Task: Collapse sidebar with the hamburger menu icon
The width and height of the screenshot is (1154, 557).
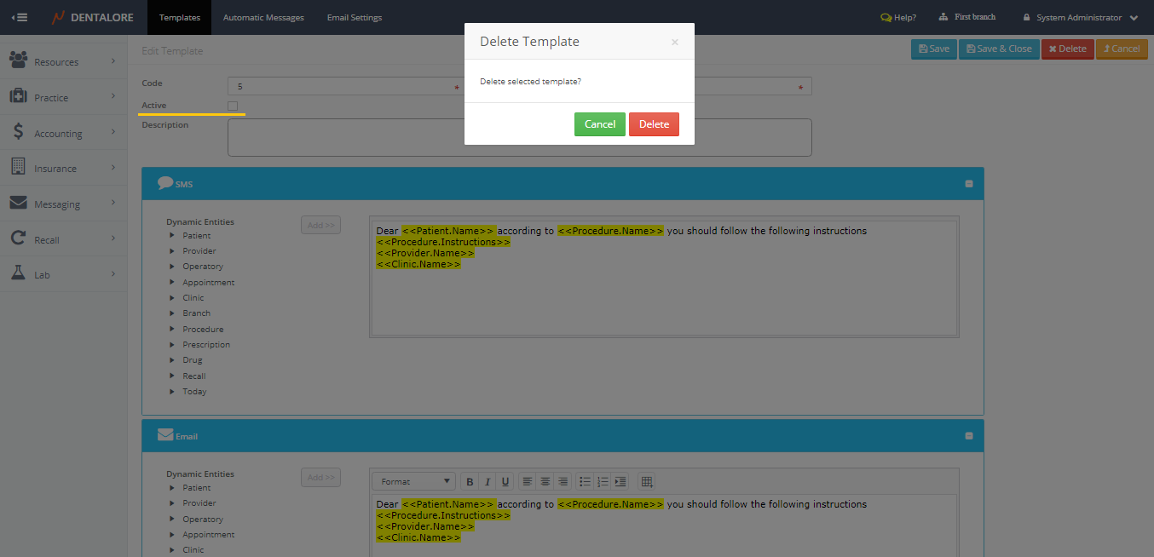Action: point(19,17)
